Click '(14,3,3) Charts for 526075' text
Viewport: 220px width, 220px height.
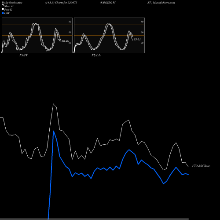[x=61, y=3]
